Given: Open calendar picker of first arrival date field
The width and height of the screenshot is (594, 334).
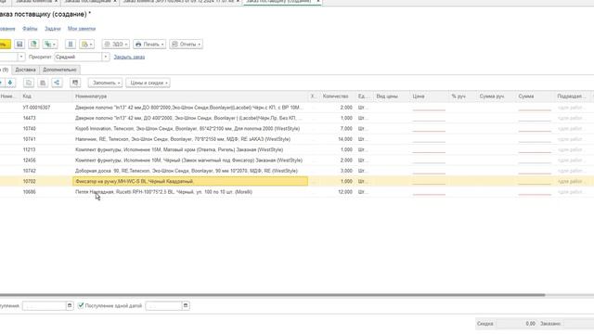Looking at the screenshot, I should pos(70,305).
